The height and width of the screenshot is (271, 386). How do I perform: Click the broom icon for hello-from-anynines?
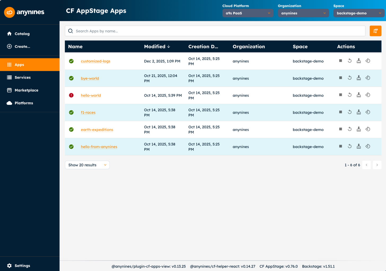click(359, 146)
